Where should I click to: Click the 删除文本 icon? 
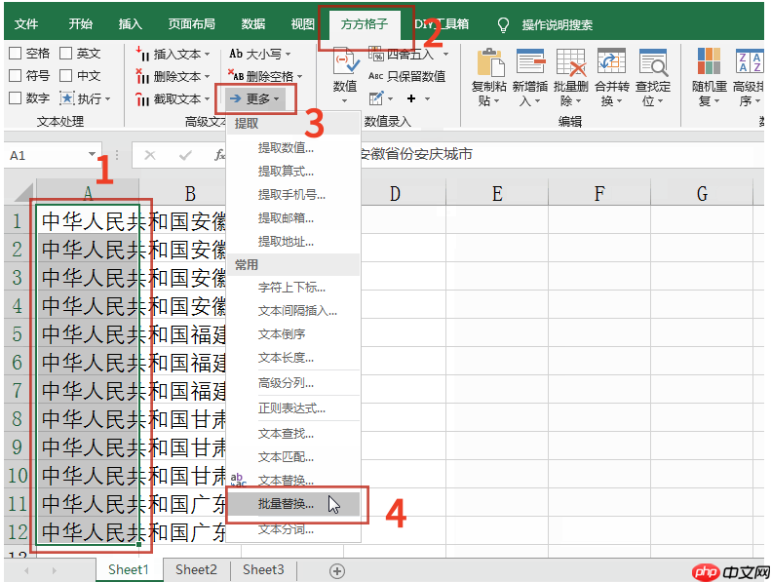tap(142, 76)
